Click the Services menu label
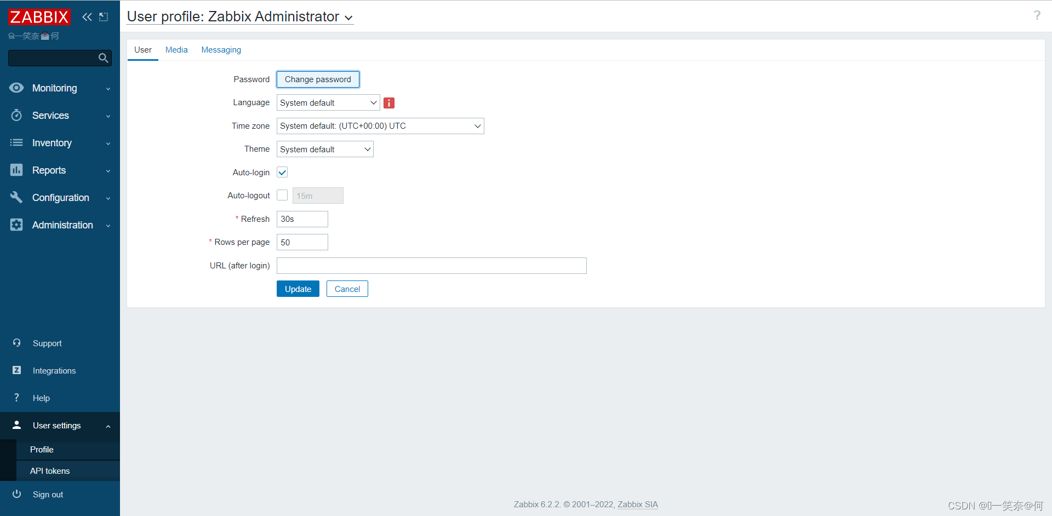This screenshot has width=1052, height=516. tap(50, 116)
